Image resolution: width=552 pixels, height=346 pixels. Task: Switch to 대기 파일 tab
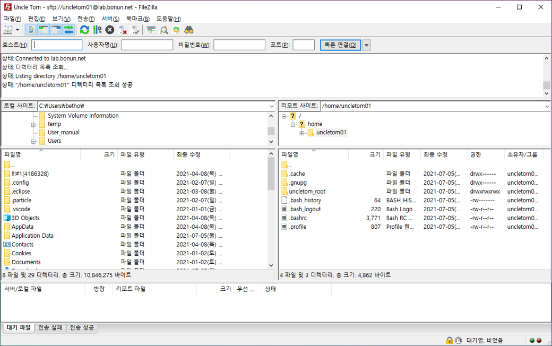[19, 328]
